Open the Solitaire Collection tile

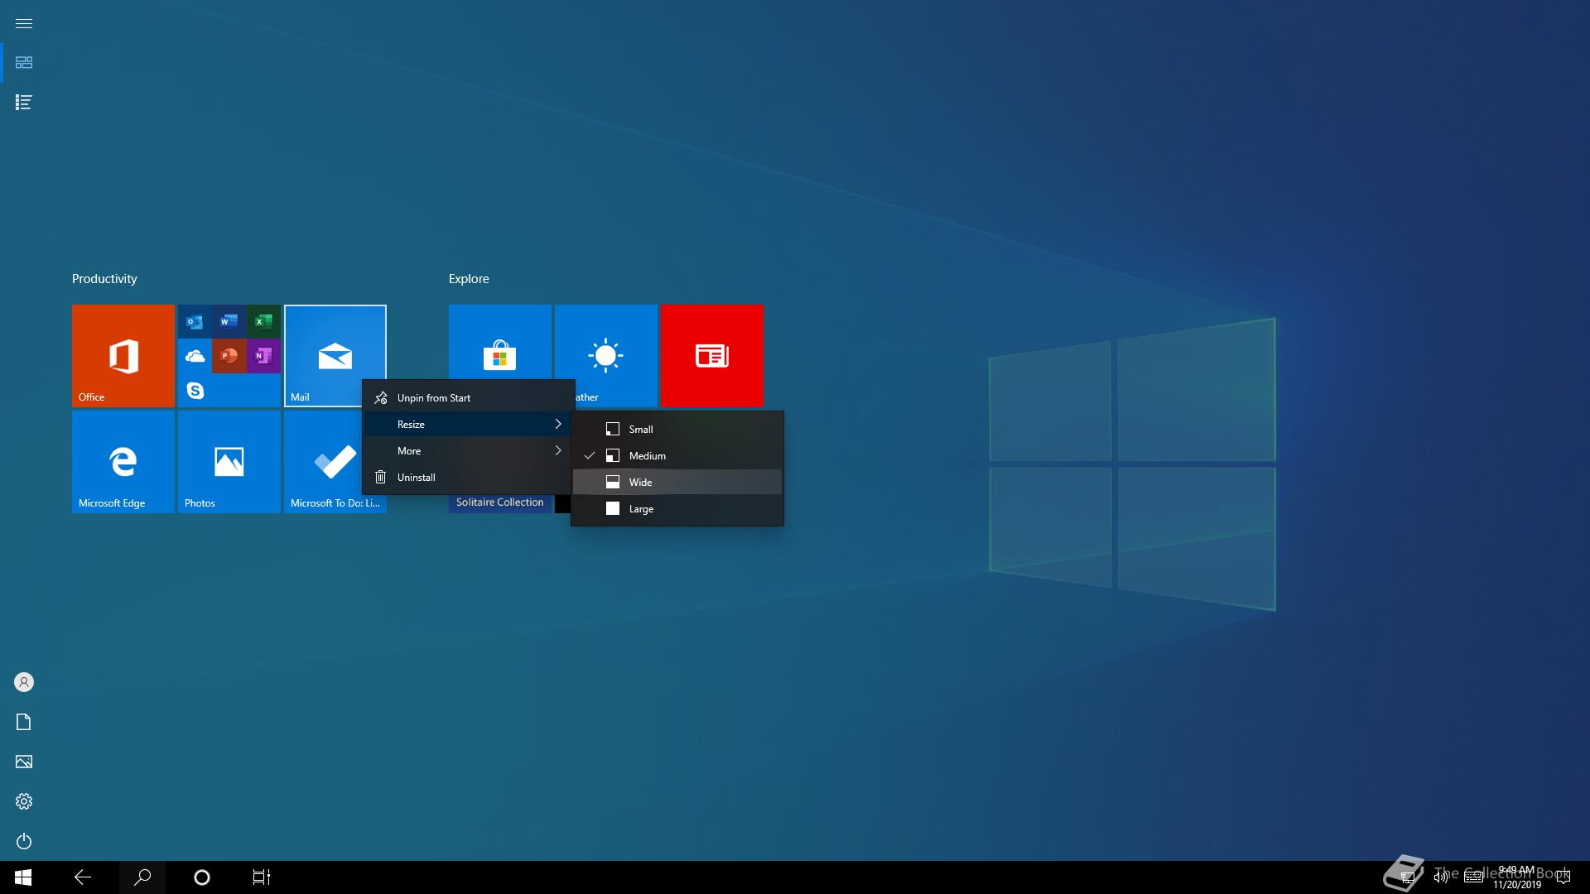pyautogui.click(x=500, y=502)
